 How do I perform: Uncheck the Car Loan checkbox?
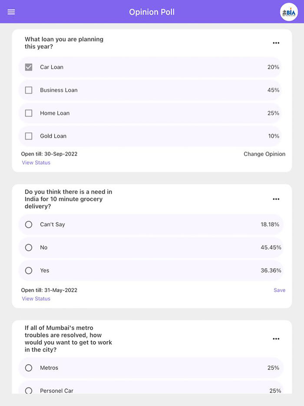[29, 67]
